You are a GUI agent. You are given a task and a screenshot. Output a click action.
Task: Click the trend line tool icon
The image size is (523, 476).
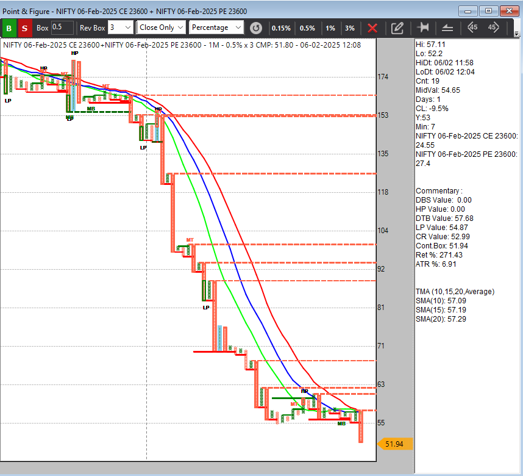pos(447,28)
